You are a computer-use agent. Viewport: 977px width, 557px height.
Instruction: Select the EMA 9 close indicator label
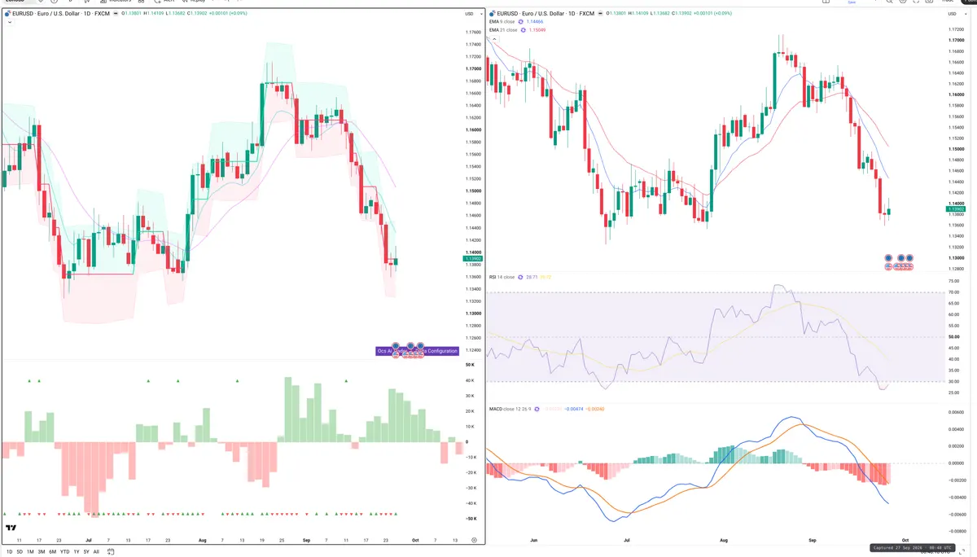point(502,22)
